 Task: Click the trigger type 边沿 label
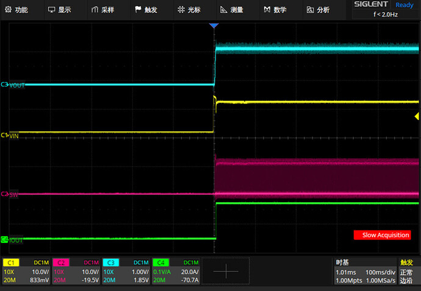pos(406,280)
